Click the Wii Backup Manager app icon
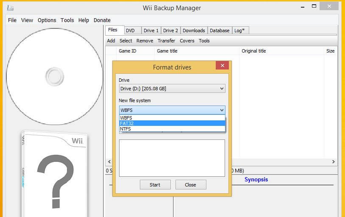The image size is (345, 217). click(10, 8)
